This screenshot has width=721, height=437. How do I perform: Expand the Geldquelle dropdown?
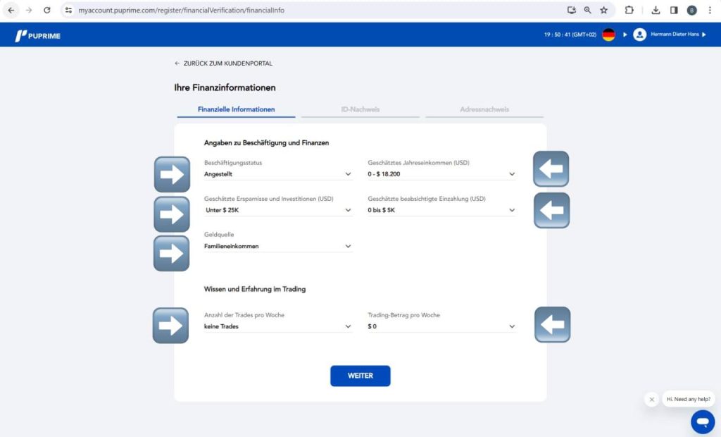[x=278, y=247]
